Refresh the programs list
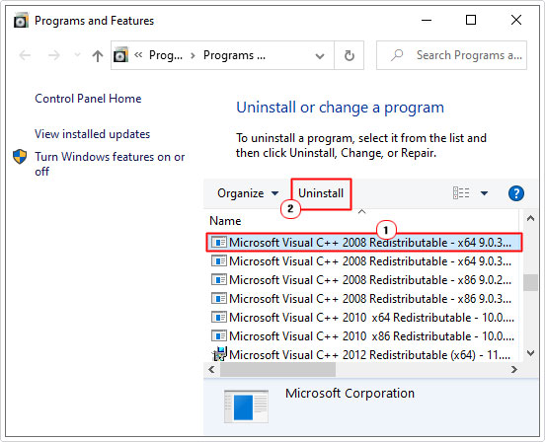This screenshot has width=545, height=442. point(349,55)
